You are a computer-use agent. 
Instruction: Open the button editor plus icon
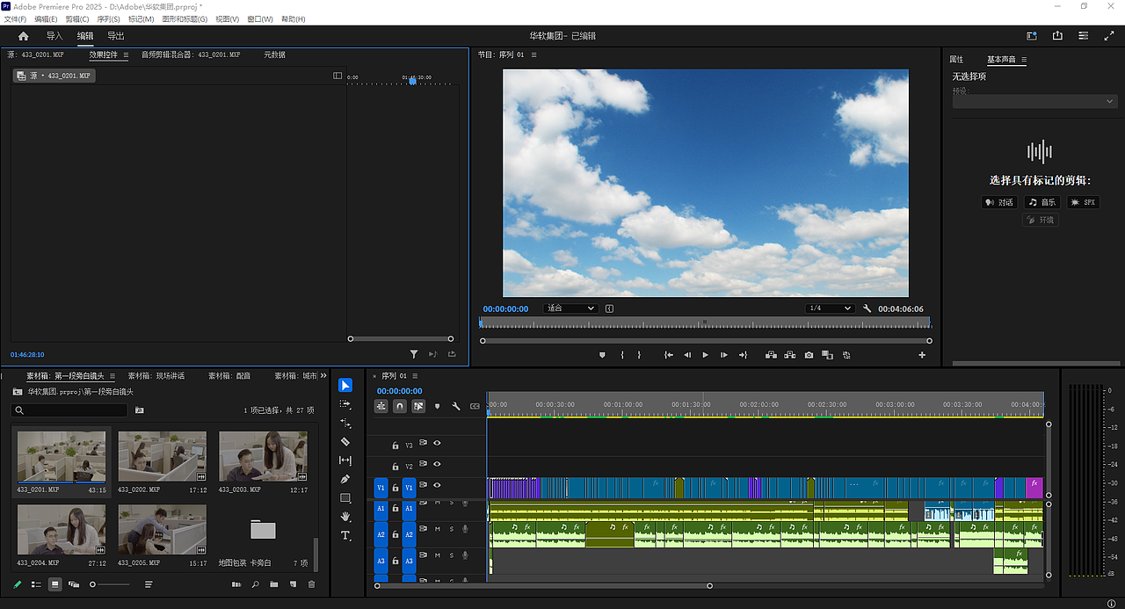pos(922,355)
